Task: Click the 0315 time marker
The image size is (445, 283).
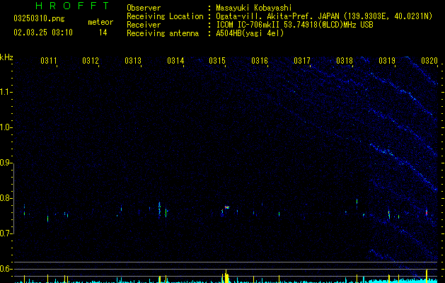Action: (x=217, y=61)
